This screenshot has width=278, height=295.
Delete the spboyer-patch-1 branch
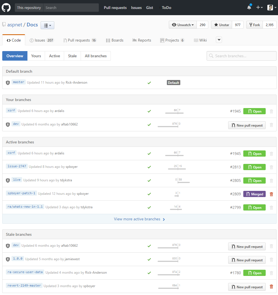point(271,194)
